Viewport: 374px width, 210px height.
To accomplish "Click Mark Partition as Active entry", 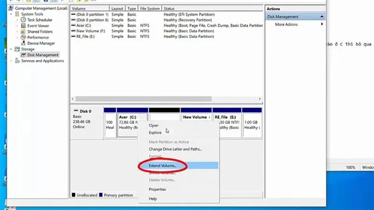I will (169, 142).
